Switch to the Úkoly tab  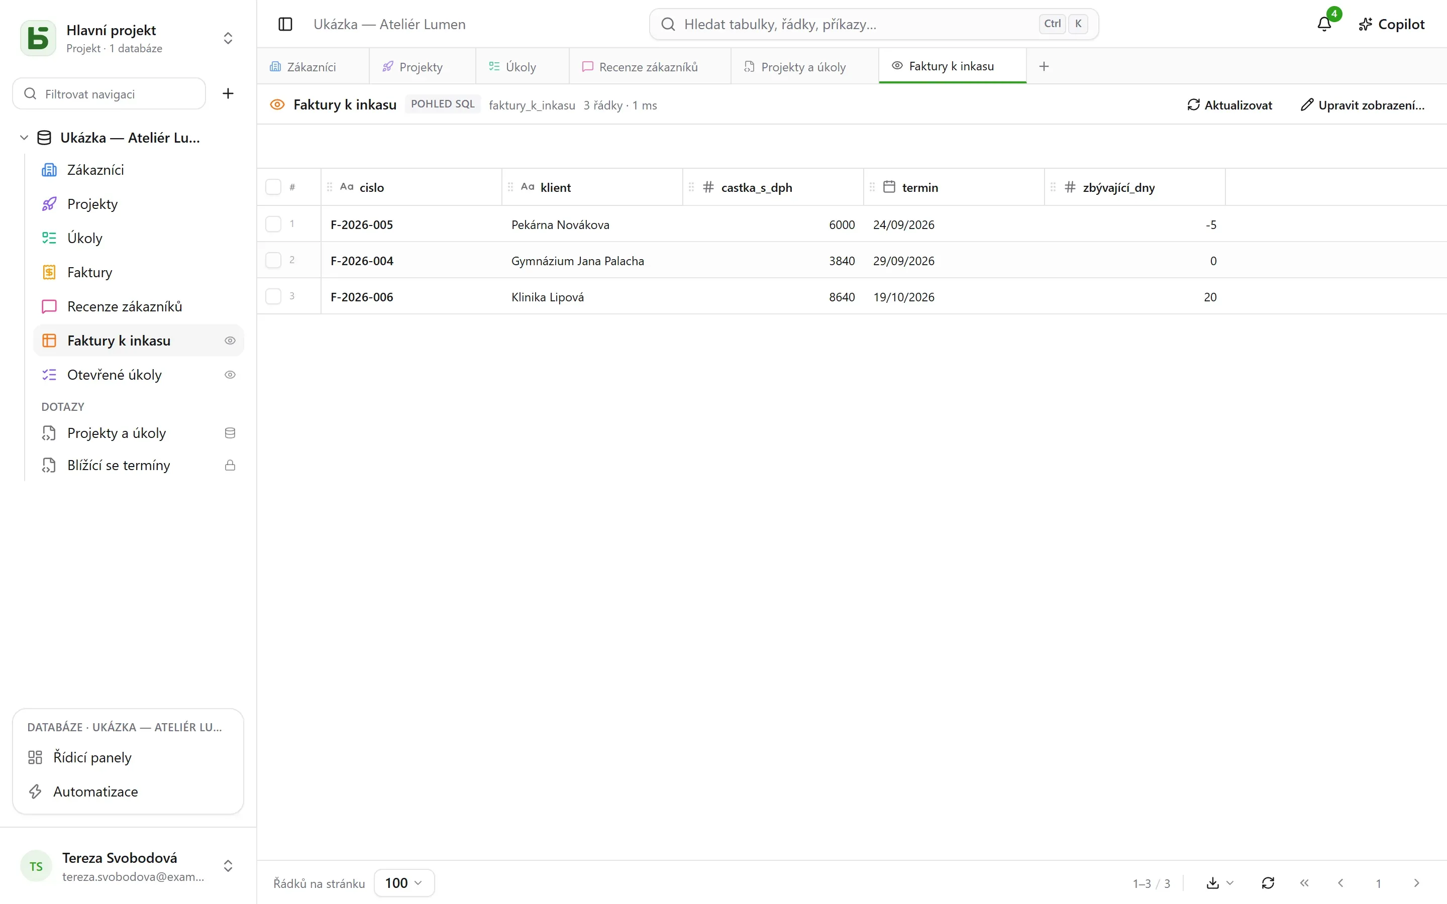(x=522, y=66)
